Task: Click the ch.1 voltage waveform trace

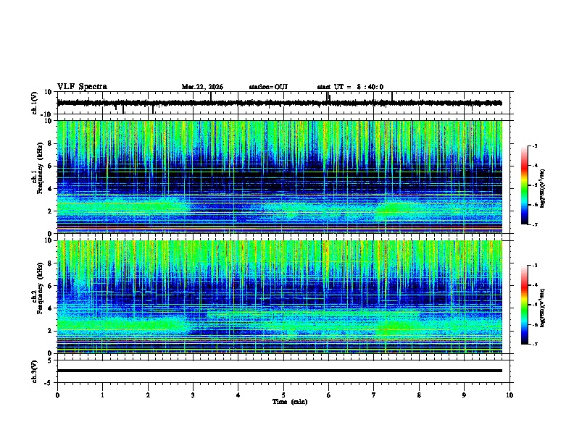Action: [279, 103]
